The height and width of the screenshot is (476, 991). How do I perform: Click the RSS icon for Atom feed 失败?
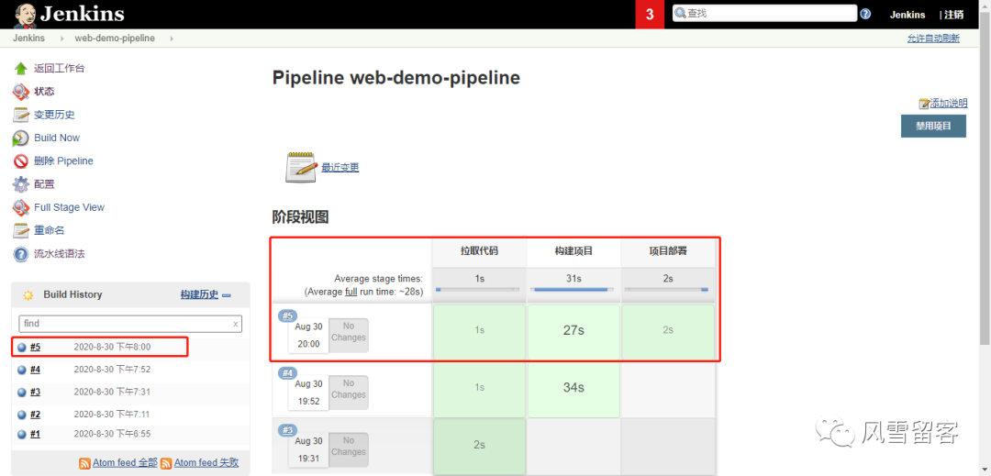(x=166, y=463)
